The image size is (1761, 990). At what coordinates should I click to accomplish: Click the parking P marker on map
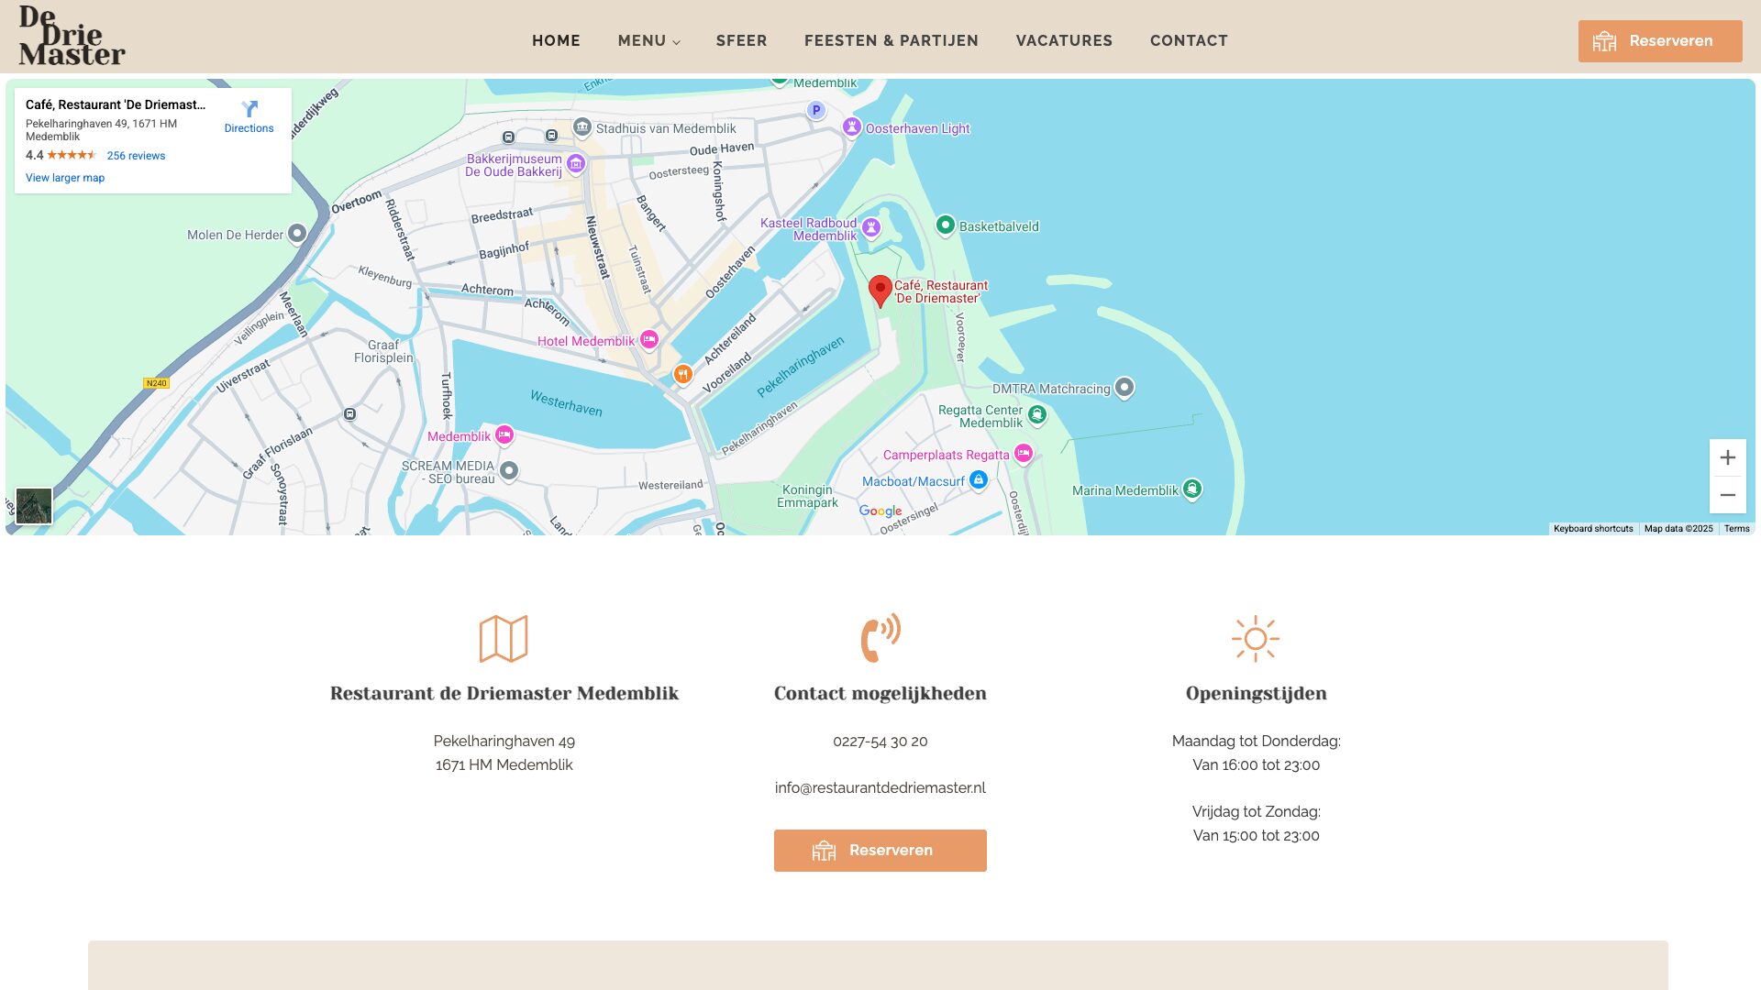click(816, 110)
